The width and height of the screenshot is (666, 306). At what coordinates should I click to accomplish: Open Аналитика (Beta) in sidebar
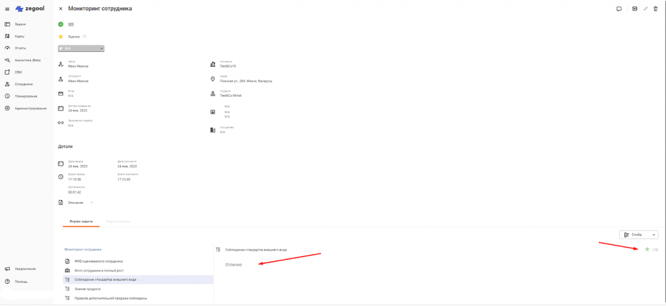coord(27,60)
